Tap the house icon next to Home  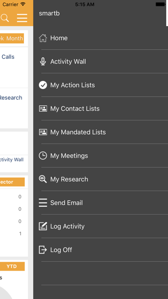pyautogui.click(x=43, y=38)
